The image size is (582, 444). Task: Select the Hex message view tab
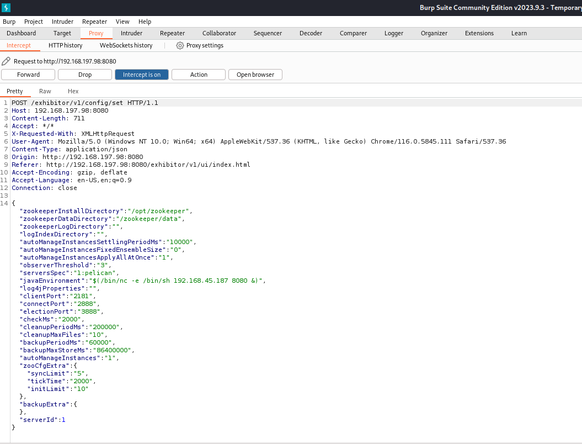tap(73, 91)
